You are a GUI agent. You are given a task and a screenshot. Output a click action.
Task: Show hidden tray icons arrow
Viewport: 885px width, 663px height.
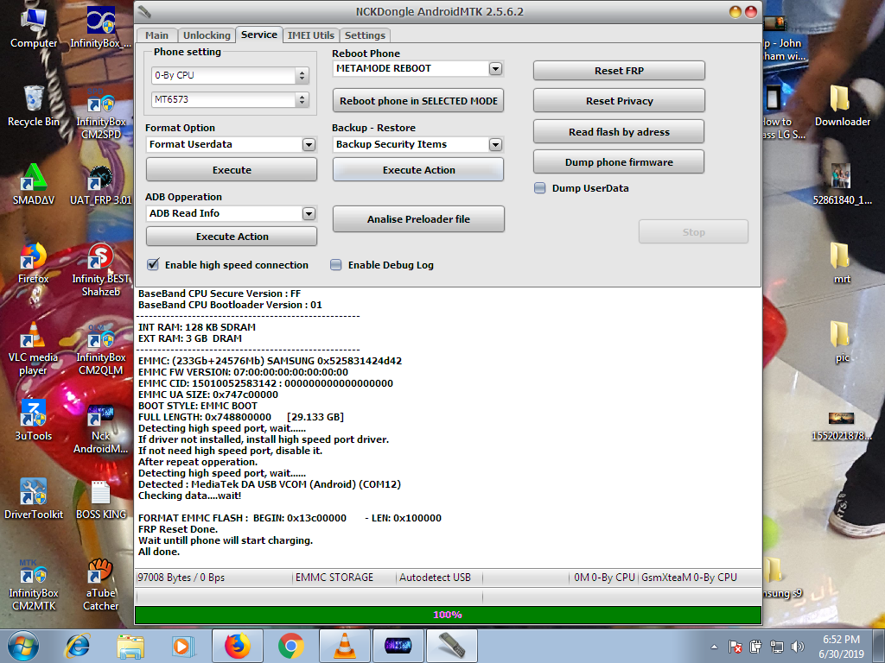click(714, 647)
